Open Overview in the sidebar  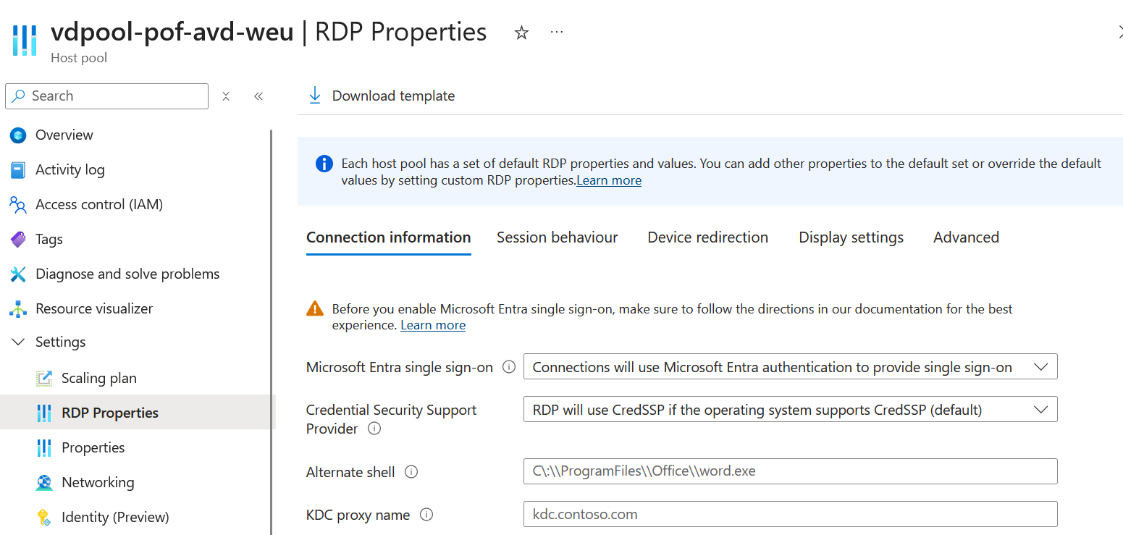tap(64, 135)
